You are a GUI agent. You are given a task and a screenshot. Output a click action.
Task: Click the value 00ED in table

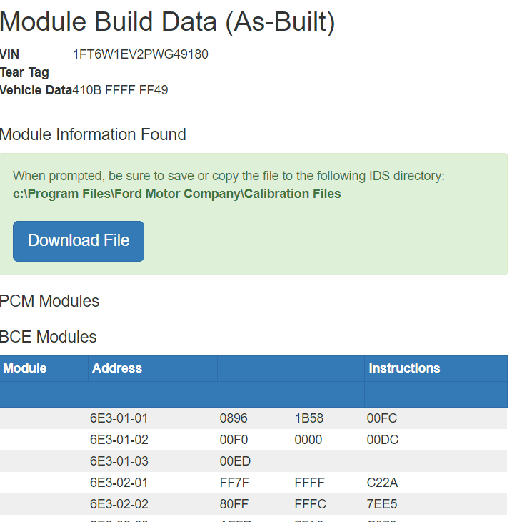click(235, 461)
